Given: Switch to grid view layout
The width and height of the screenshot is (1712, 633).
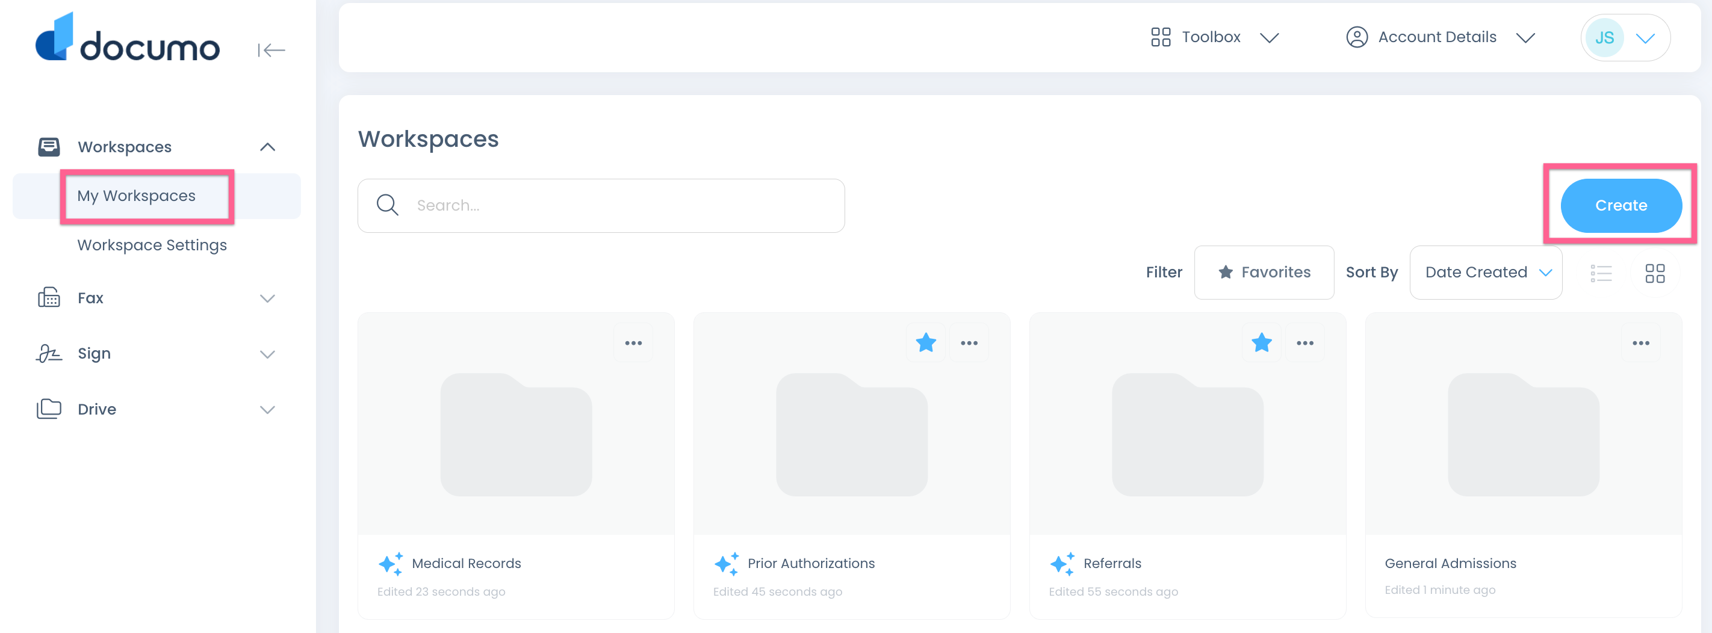Looking at the screenshot, I should (x=1654, y=273).
